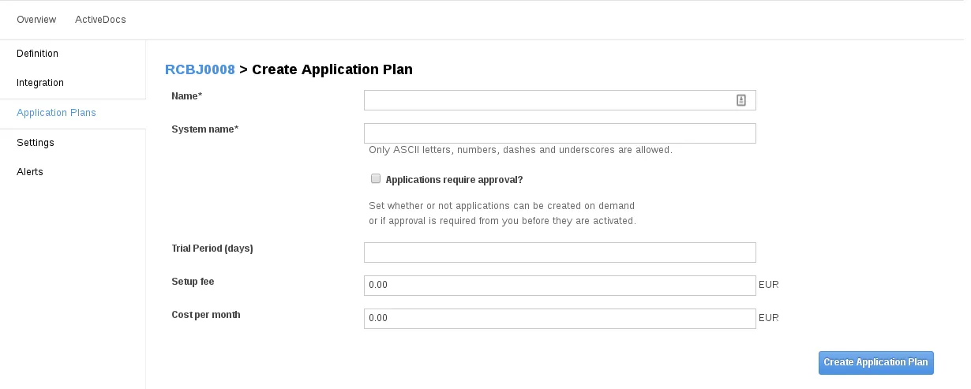Switch to the ActiveDocs tab
The height and width of the screenshot is (389, 971).
[x=100, y=19]
